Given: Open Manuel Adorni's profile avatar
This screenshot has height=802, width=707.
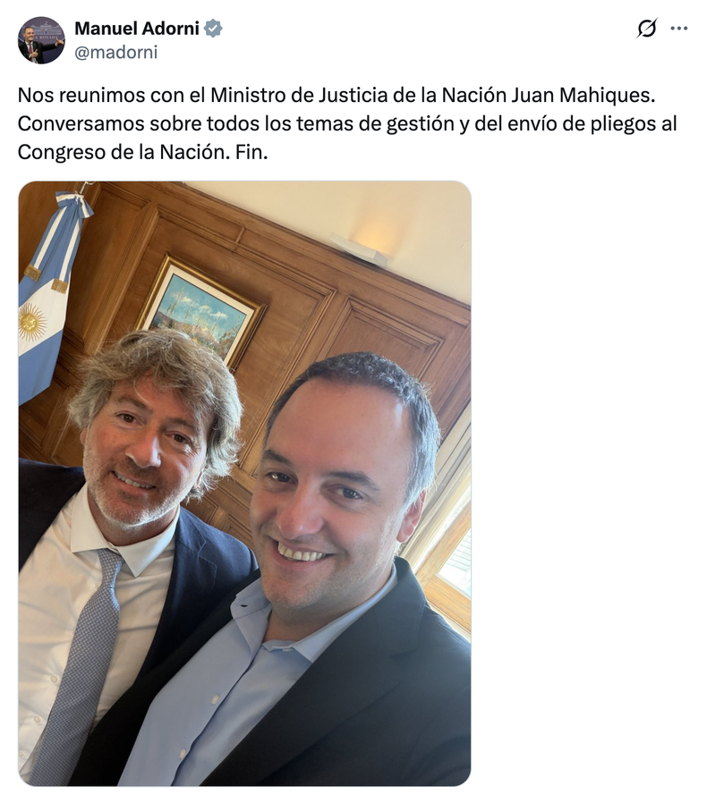Looking at the screenshot, I should [41, 40].
